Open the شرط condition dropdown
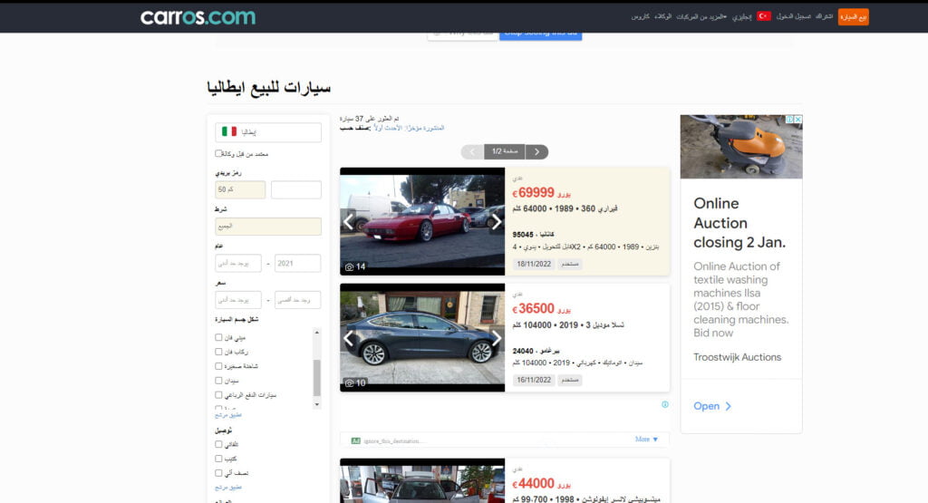 coord(268,227)
